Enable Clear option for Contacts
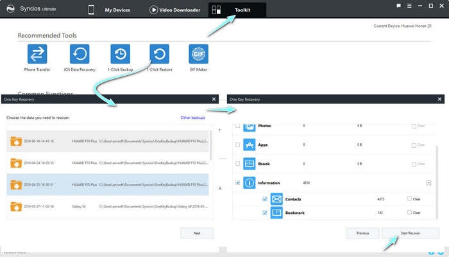Screen dimensions: 449x257 coord(410,199)
